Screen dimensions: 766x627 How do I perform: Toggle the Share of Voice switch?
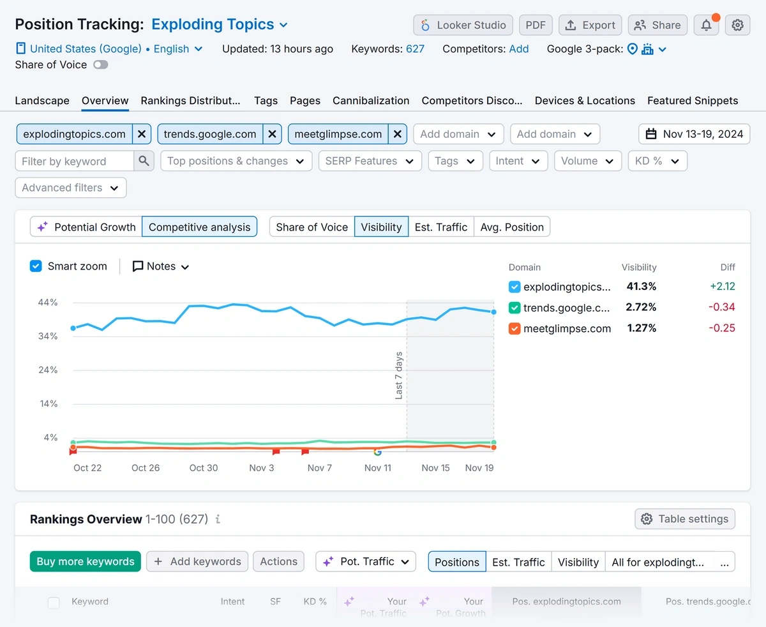[x=101, y=64]
